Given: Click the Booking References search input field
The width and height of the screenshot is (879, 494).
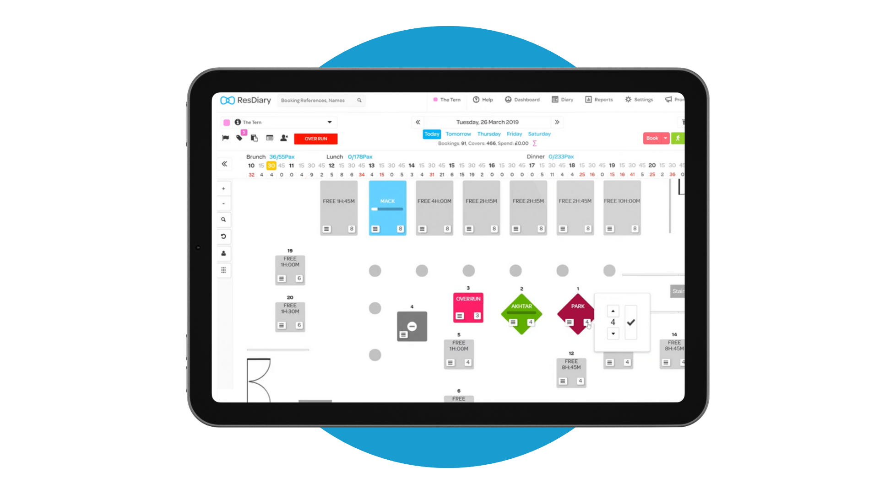Looking at the screenshot, I should [x=320, y=100].
